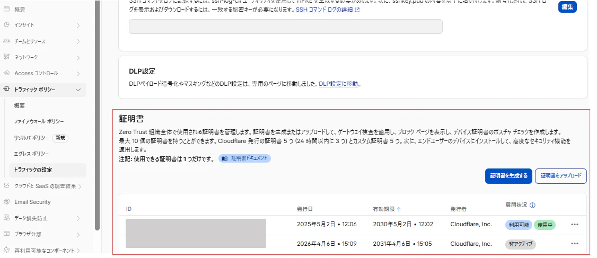Expand the クラウドと SaaS の調査結果 chevron
The height and width of the screenshot is (258, 597).
[80, 186]
